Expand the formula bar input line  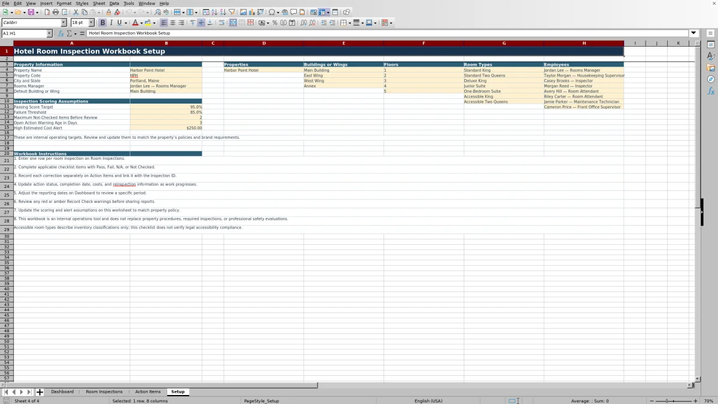(x=694, y=34)
